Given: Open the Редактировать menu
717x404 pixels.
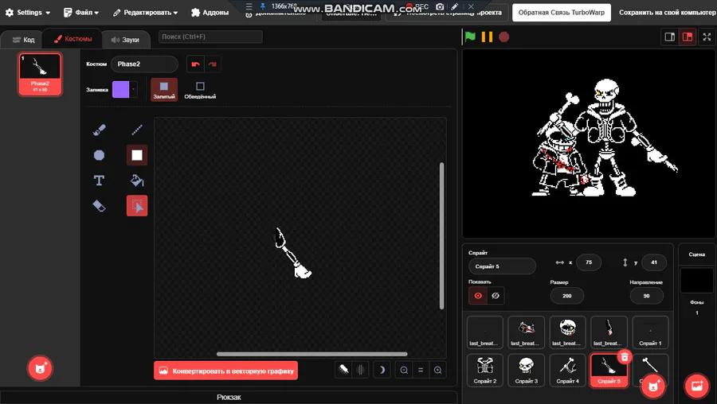Looking at the screenshot, I should (146, 12).
